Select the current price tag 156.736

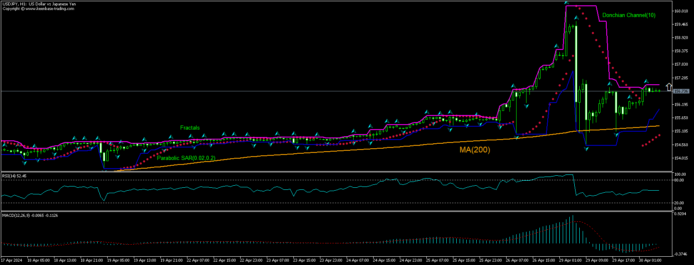(x=681, y=91)
